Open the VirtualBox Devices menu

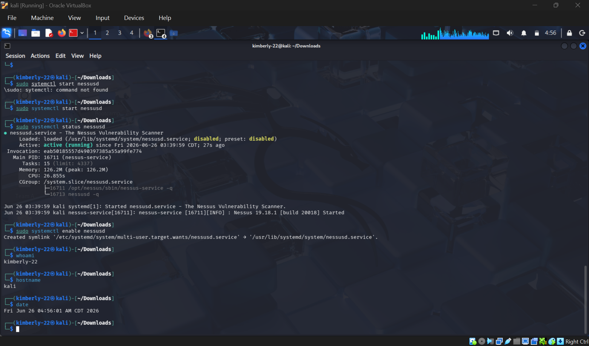[134, 18]
